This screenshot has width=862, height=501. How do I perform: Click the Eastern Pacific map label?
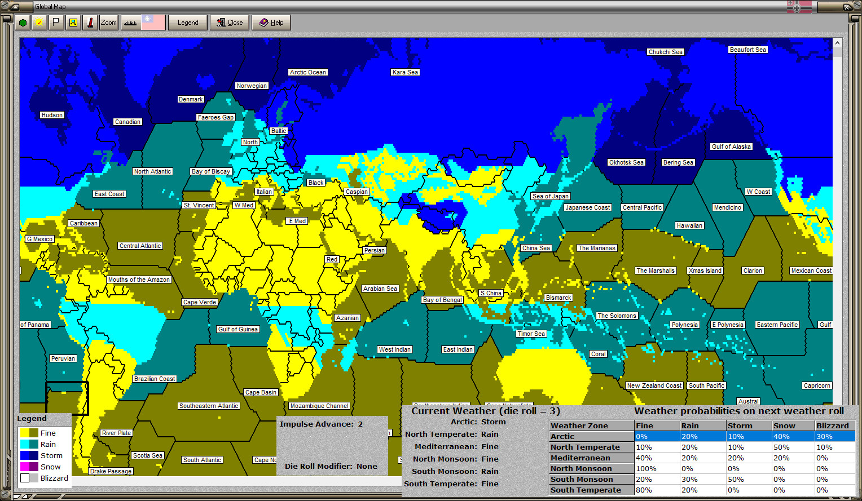777,325
